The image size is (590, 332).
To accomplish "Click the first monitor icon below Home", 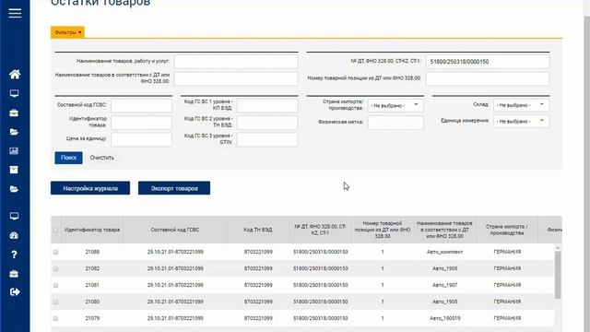I will click(15, 93).
